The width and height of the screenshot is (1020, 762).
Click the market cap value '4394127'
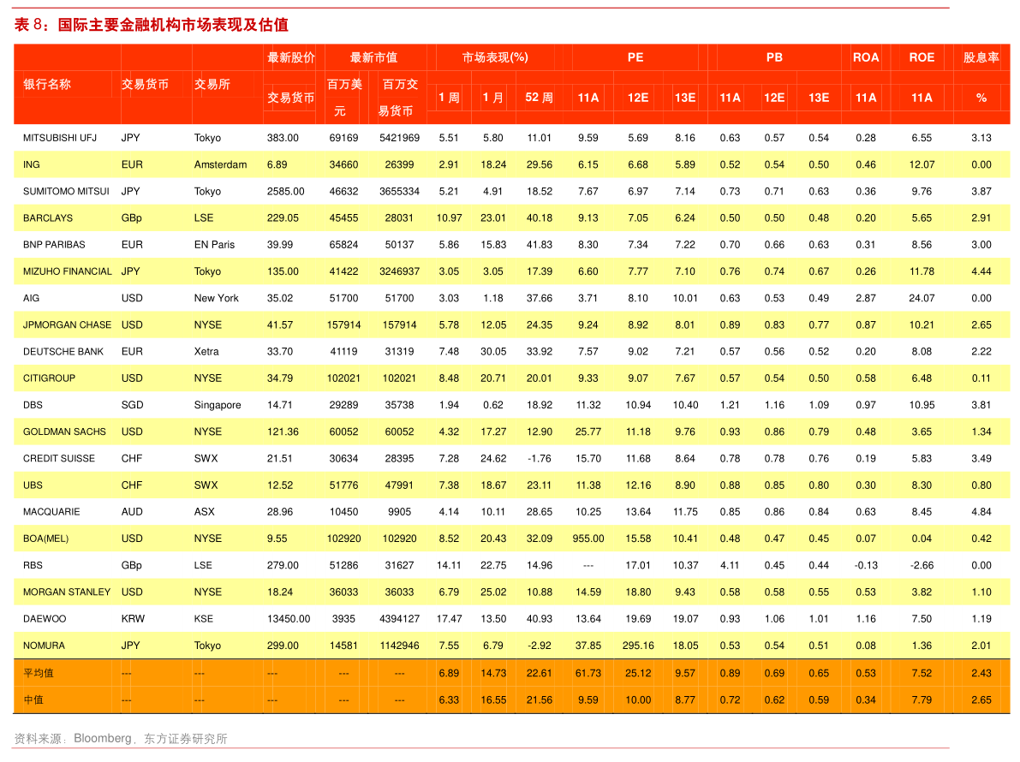(399, 618)
